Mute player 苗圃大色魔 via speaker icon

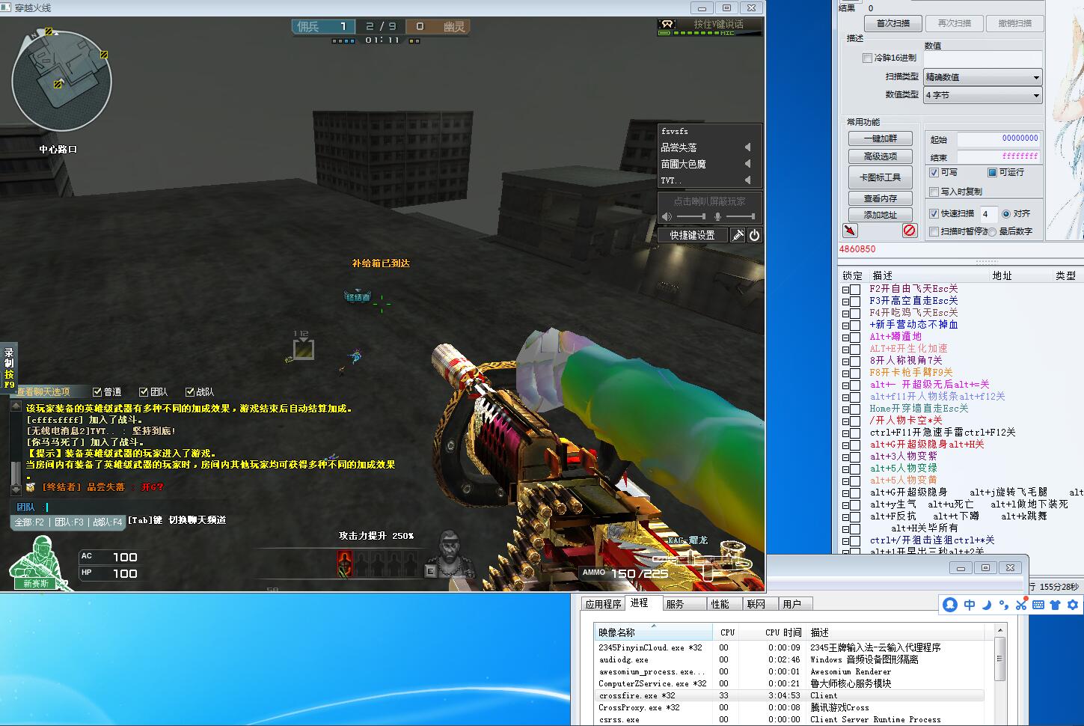pos(747,164)
